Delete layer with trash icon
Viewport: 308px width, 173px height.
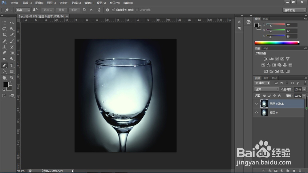[300, 171]
